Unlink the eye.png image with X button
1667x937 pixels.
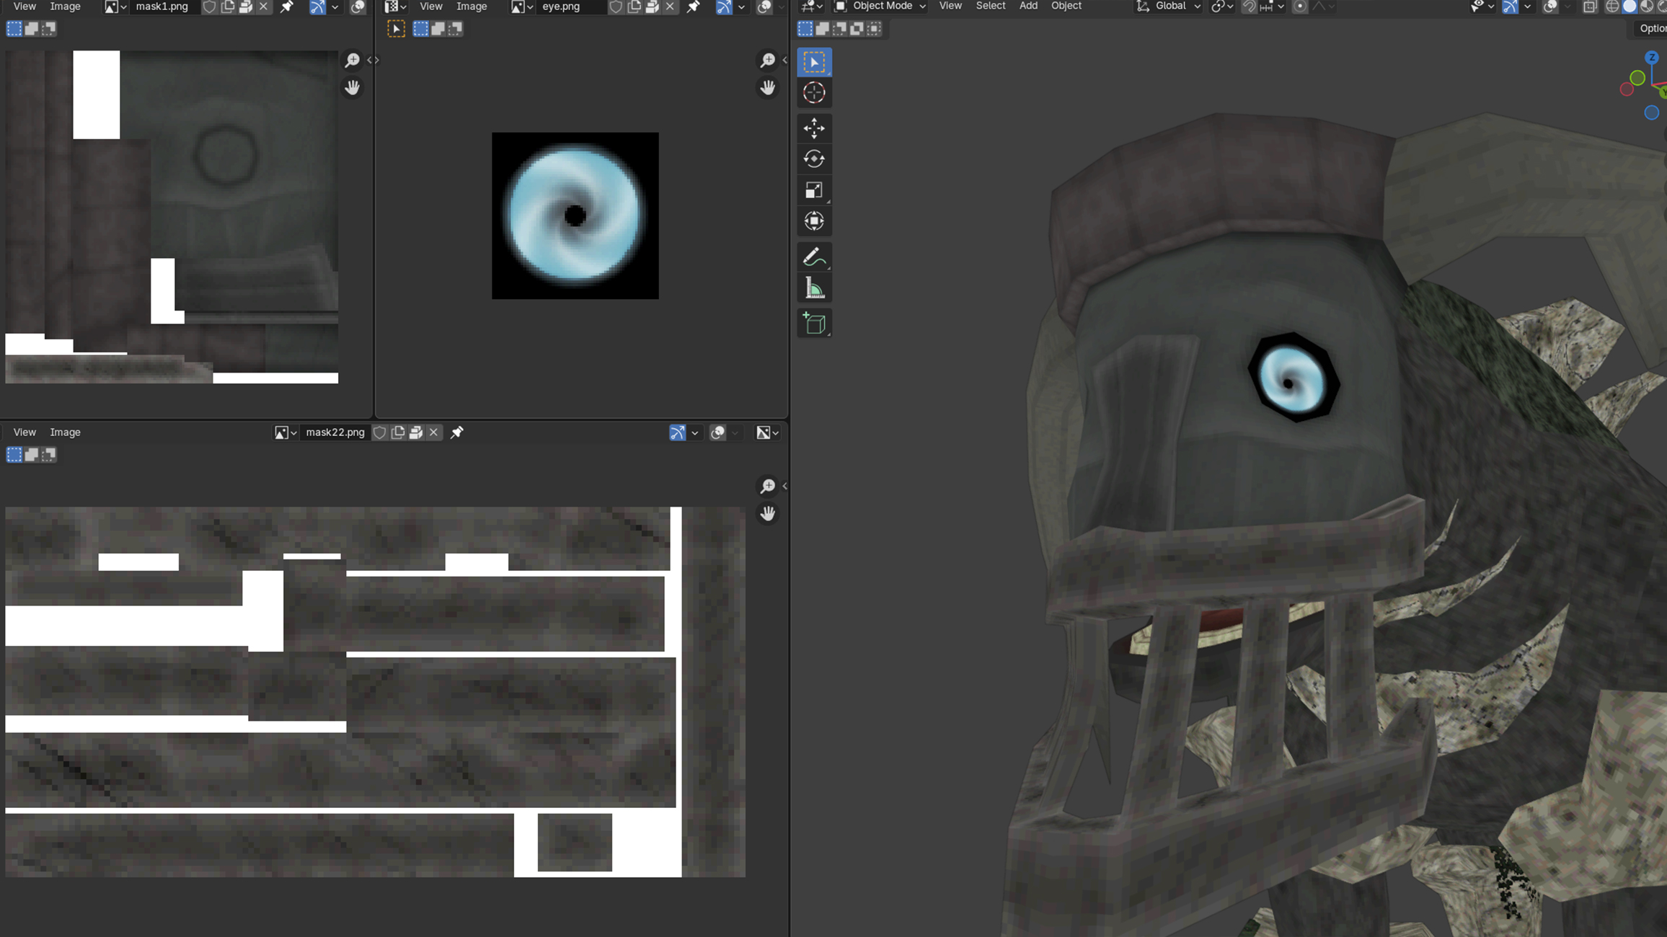pyautogui.click(x=670, y=6)
